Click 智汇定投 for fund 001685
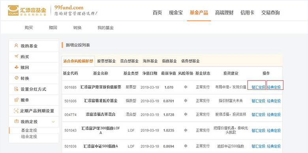Screen dimensions: 308x153 tap(258, 87)
